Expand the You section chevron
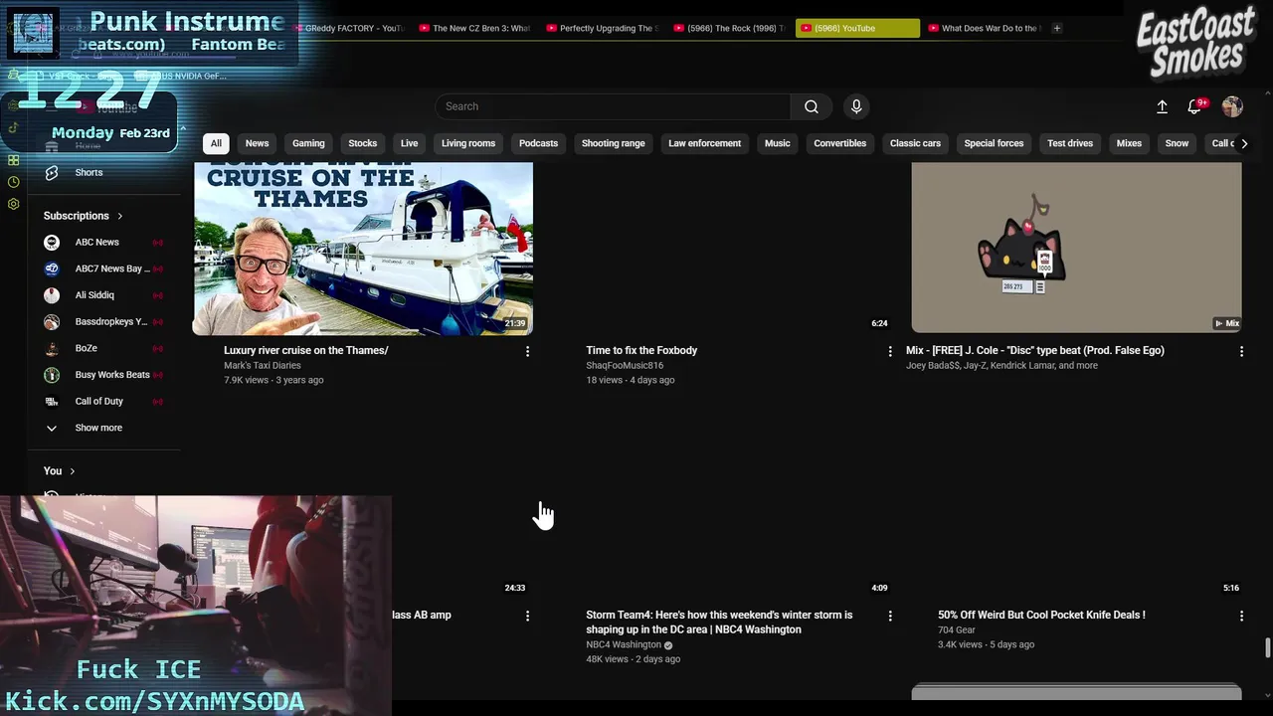1273x716 pixels. pyautogui.click(x=72, y=471)
